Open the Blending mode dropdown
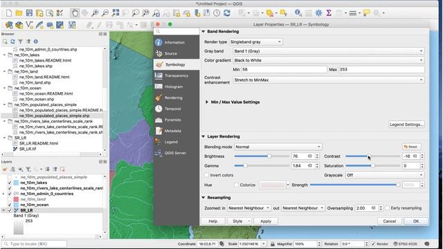 click(x=278, y=147)
